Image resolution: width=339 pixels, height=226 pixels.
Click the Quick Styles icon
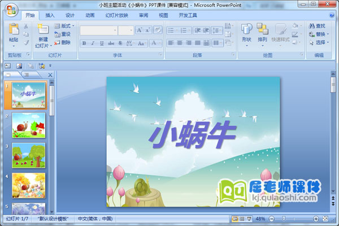point(280,29)
